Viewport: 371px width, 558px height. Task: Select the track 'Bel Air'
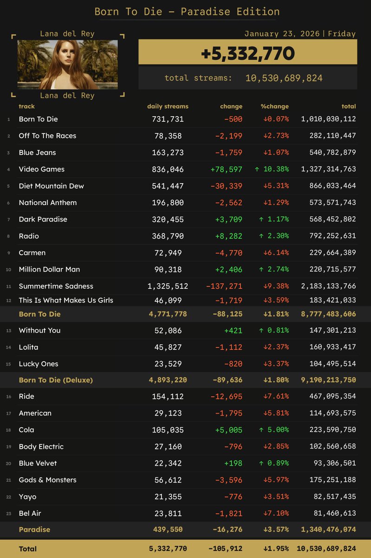(x=30, y=514)
